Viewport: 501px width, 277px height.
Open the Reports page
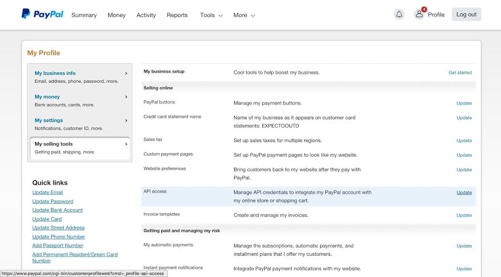pyautogui.click(x=177, y=15)
